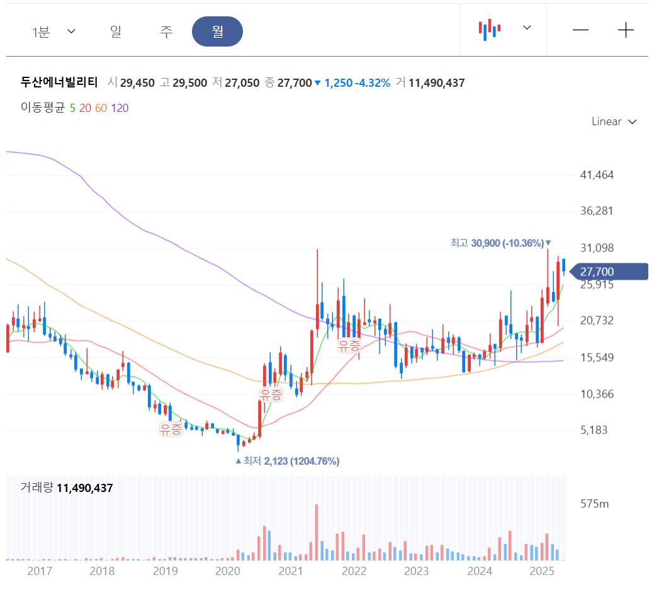This screenshot has height=592, width=659.
Task: Click the 575m volume axis label
Action: click(x=594, y=504)
